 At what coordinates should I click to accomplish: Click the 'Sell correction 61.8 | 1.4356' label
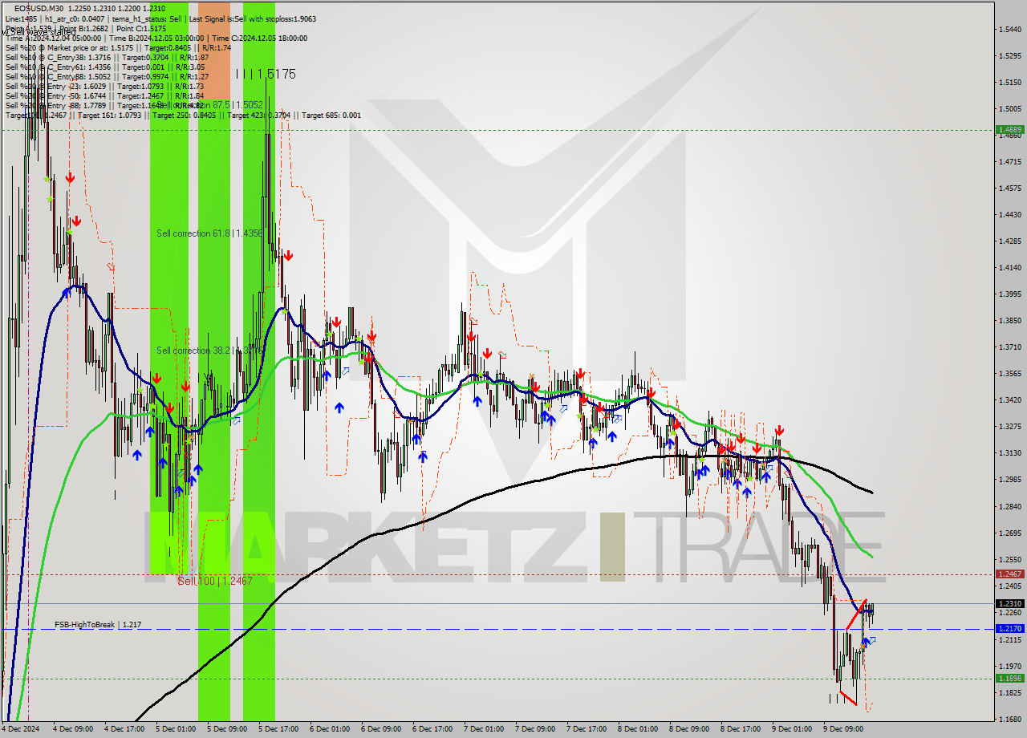pos(209,233)
